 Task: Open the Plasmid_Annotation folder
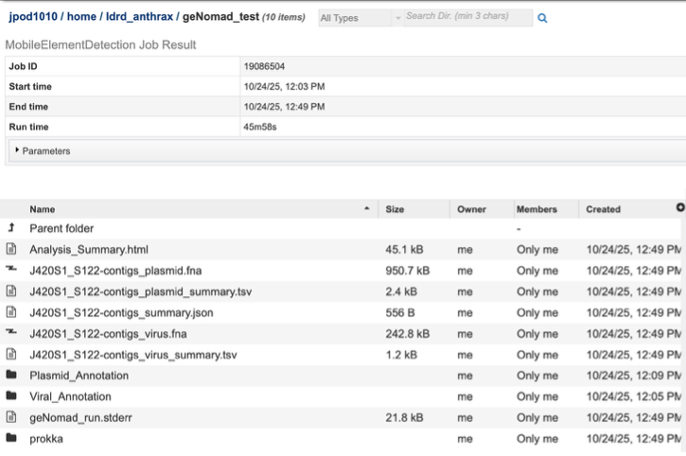79,376
